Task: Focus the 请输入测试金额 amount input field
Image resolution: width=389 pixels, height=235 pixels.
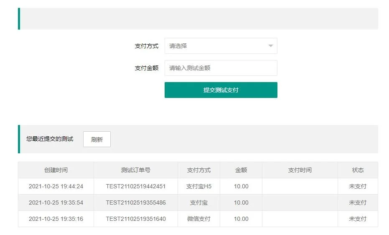Action: coord(221,68)
